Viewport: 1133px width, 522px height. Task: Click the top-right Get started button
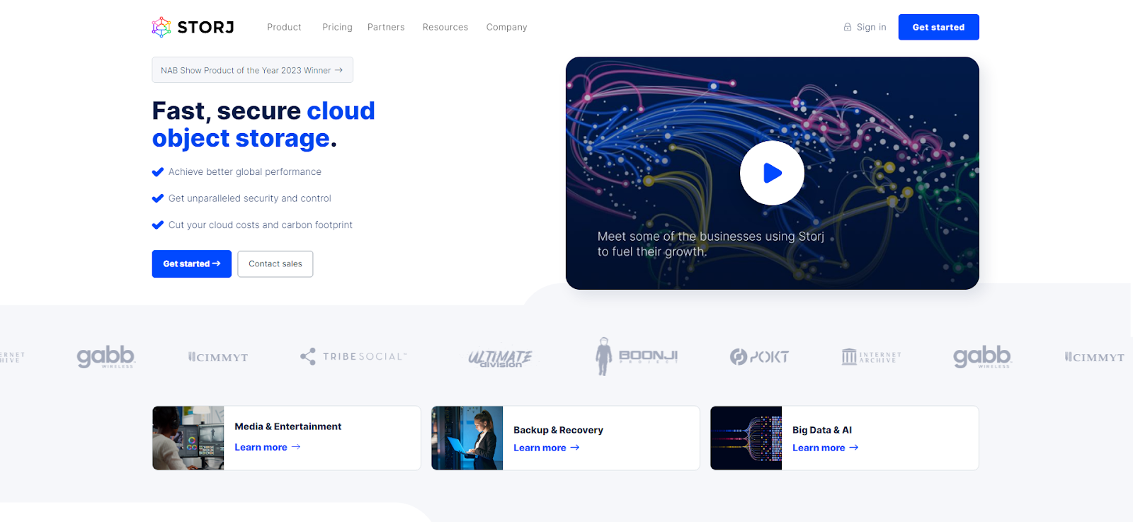(x=938, y=27)
